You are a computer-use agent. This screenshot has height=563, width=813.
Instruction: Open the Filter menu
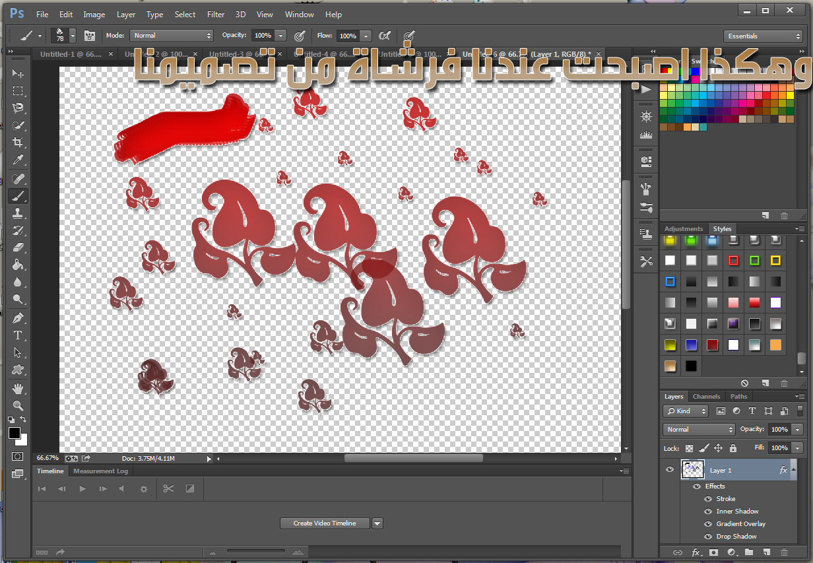click(216, 14)
